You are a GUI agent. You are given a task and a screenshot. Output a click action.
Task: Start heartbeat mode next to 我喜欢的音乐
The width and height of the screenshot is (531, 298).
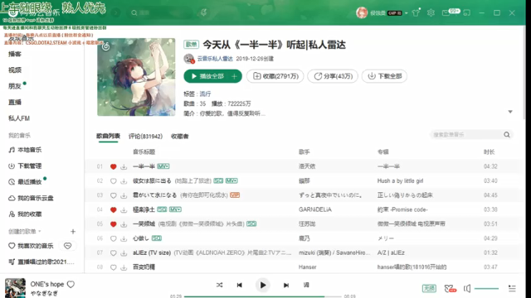[68, 246]
